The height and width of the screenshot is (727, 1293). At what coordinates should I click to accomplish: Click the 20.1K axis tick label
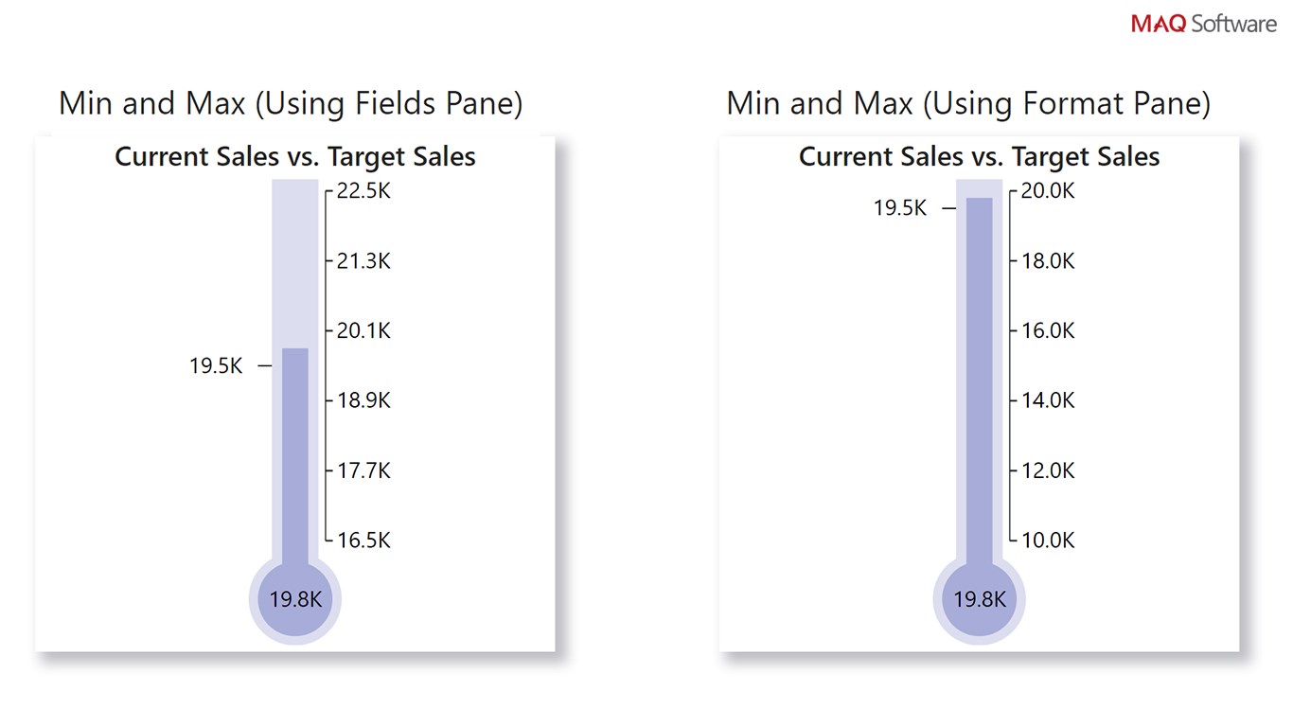pos(363,331)
